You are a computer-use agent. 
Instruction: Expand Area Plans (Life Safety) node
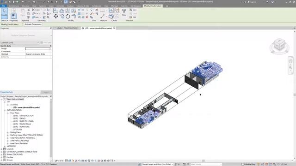coord(8,141)
